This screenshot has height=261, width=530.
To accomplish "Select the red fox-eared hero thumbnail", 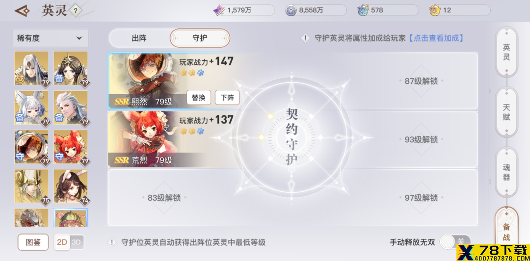I will point(71,147).
